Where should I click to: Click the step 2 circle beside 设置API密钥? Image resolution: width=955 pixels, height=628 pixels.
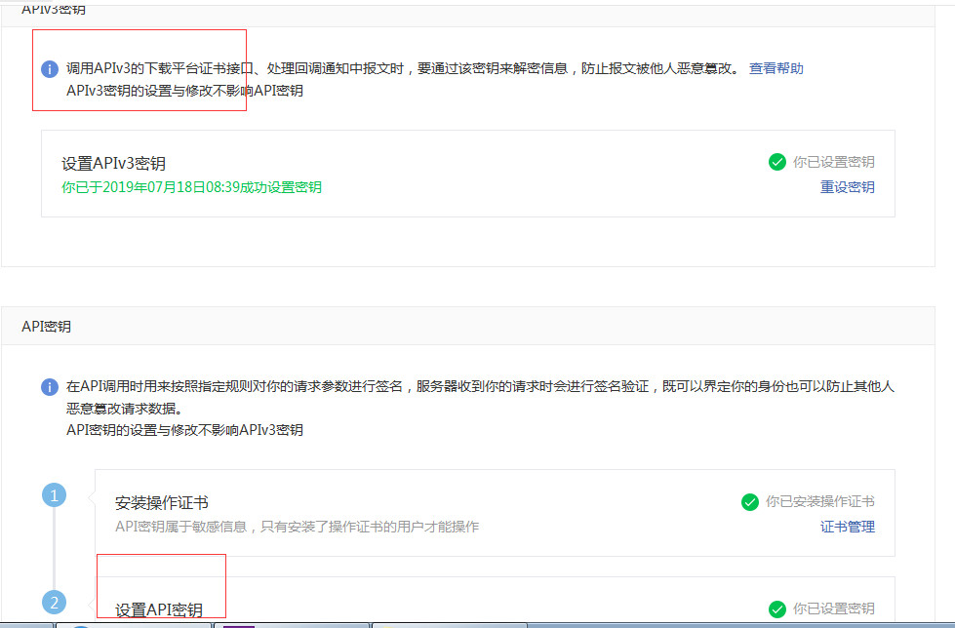coord(54,603)
